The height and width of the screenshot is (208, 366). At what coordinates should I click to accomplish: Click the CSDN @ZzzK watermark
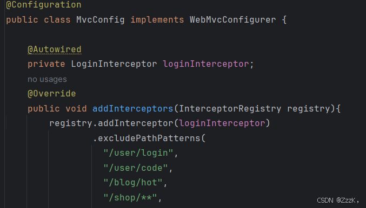click(x=338, y=200)
